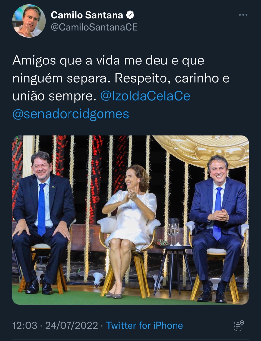
Task: Click the 24/07/2022 date
Action: point(71,326)
